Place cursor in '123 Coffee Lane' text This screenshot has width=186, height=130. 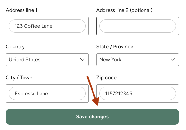click(34, 26)
